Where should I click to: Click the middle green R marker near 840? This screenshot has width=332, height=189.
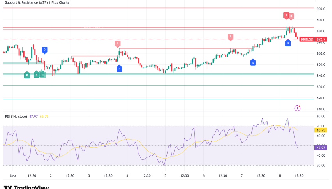[x=36, y=74]
